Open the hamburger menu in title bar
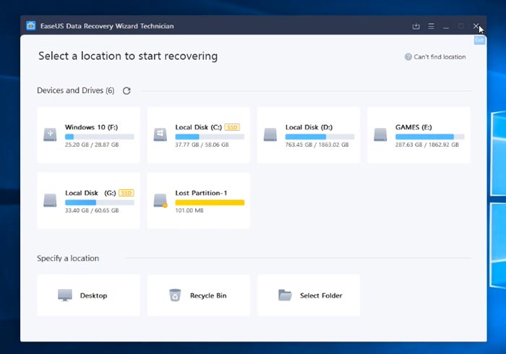The image size is (506, 354). click(431, 26)
